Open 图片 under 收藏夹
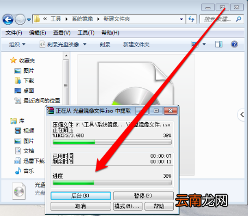The width and height of the screenshot is (248, 216). click(x=29, y=71)
